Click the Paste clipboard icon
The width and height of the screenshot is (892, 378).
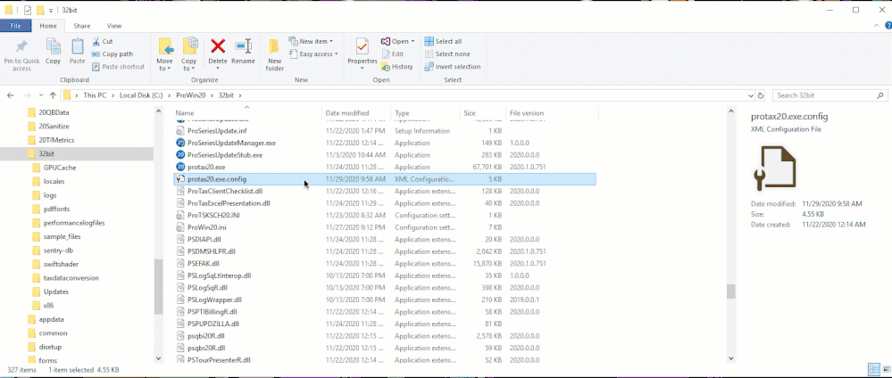pyautogui.click(x=78, y=47)
